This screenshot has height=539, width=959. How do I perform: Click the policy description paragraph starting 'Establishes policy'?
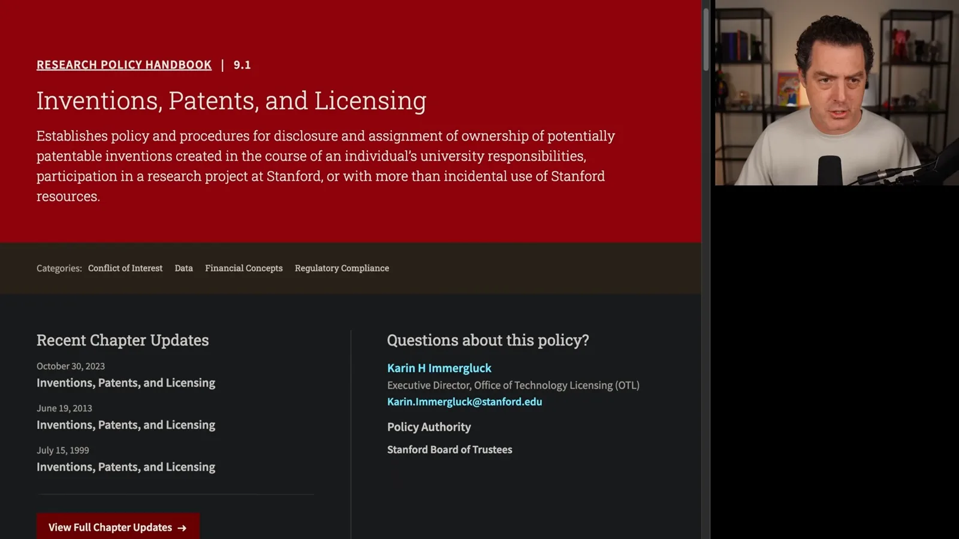(x=325, y=166)
